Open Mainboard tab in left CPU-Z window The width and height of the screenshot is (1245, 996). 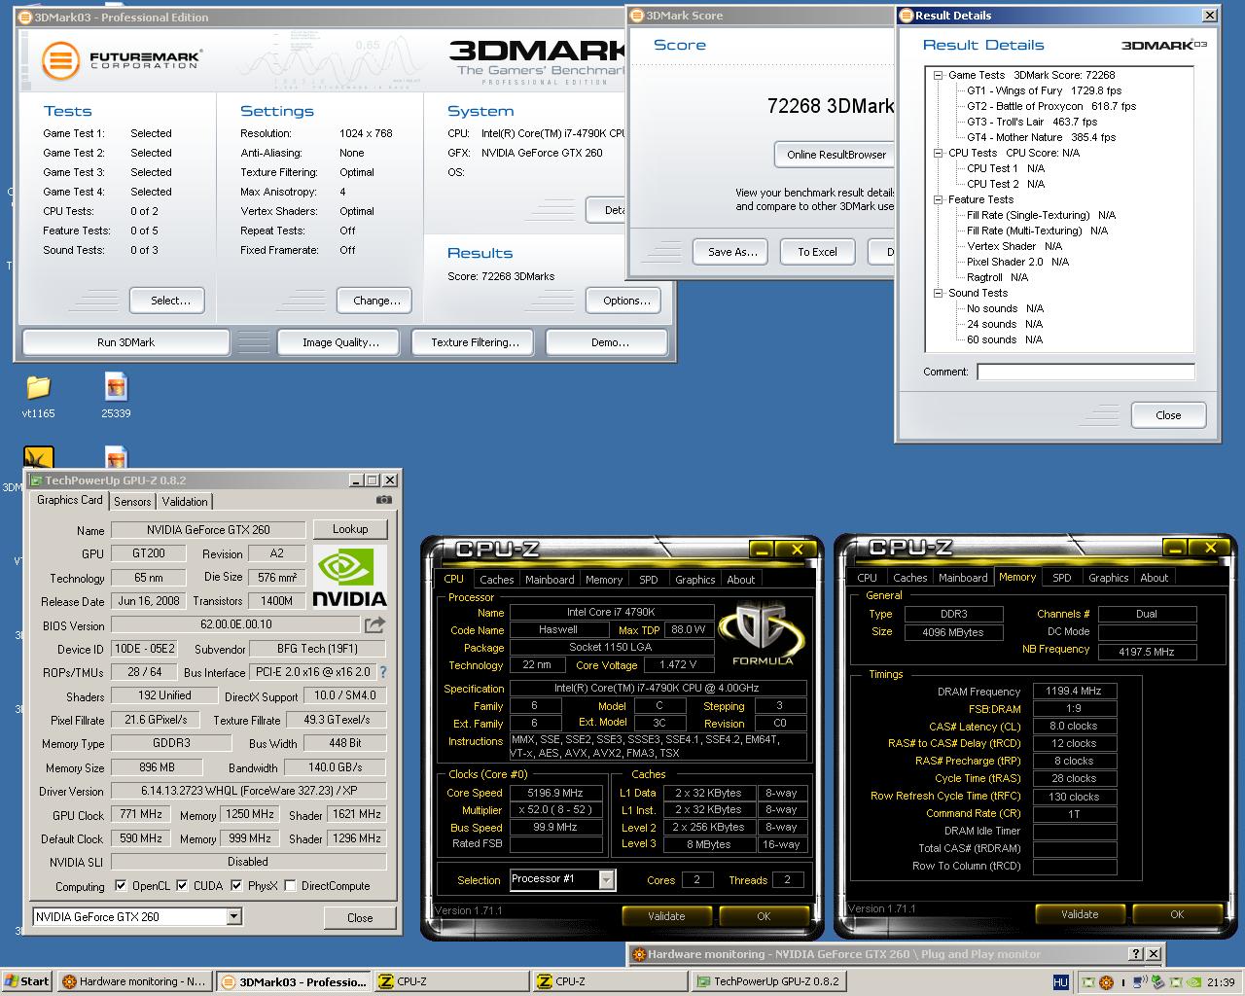550,579
